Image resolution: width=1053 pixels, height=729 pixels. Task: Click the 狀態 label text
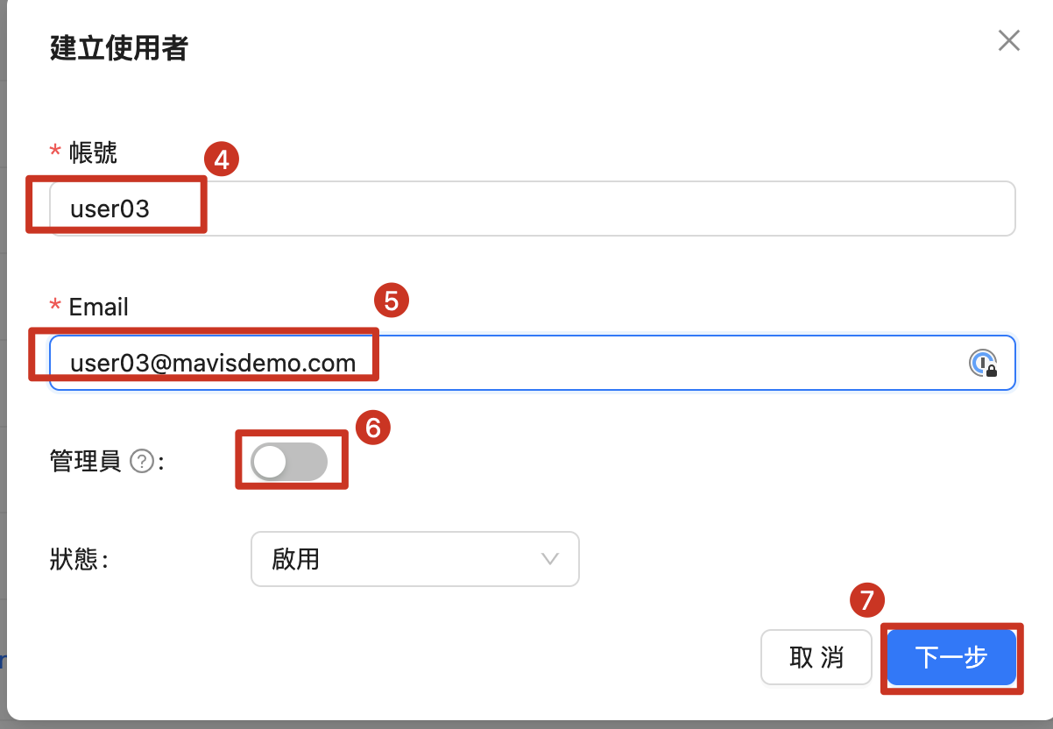tap(74, 559)
